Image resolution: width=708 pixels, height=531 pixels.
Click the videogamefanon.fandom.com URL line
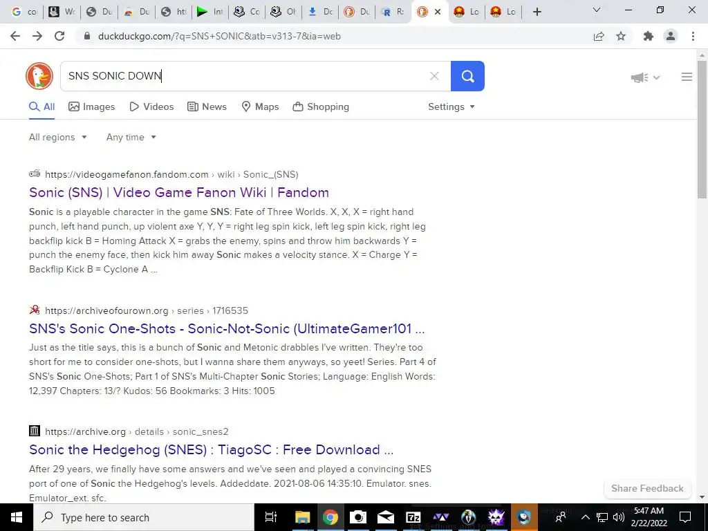171,175
